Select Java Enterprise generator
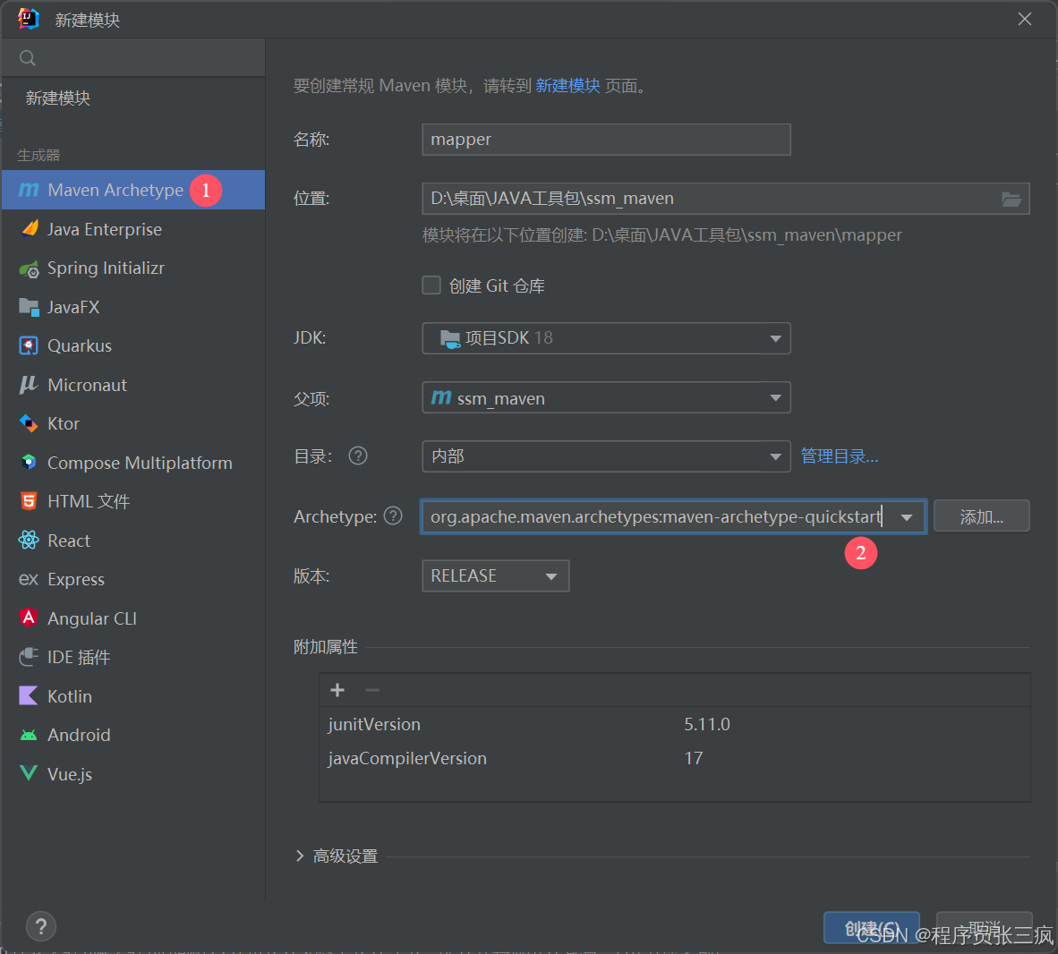 pos(133,229)
